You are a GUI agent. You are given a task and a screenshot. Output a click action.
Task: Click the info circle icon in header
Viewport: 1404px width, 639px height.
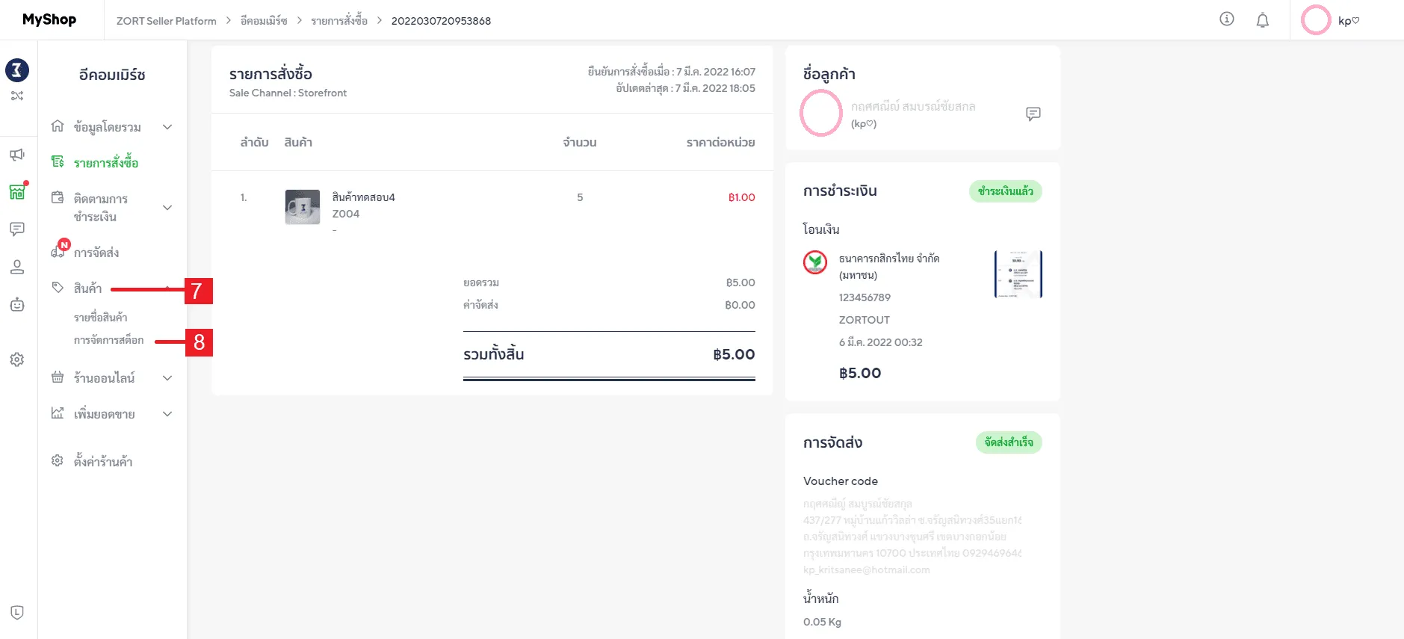point(1226,19)
